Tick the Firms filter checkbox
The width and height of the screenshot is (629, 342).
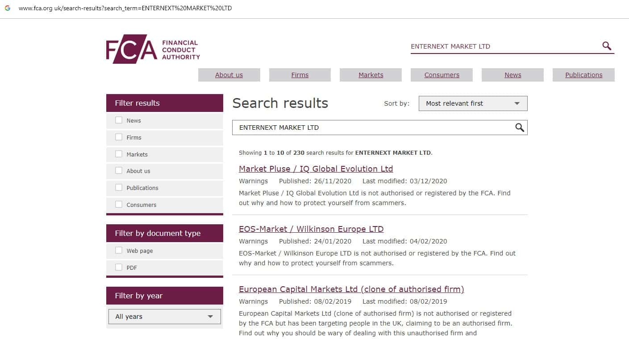click(119, 137)
